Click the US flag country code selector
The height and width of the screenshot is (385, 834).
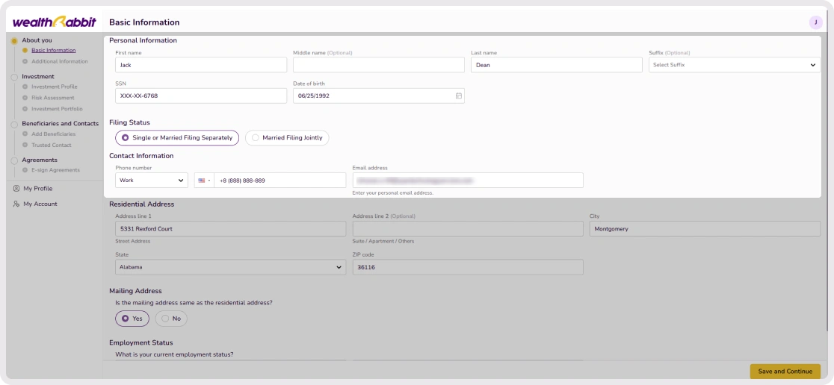204,181
